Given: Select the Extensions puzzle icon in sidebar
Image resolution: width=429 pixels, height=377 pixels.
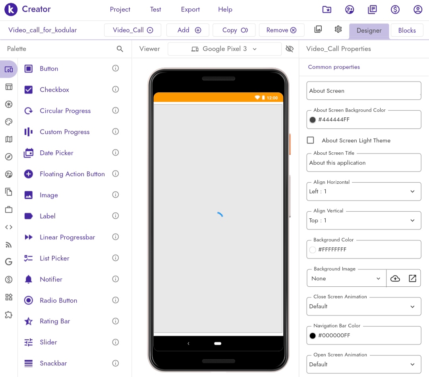Looking at the screenshot, I should 9,315.
